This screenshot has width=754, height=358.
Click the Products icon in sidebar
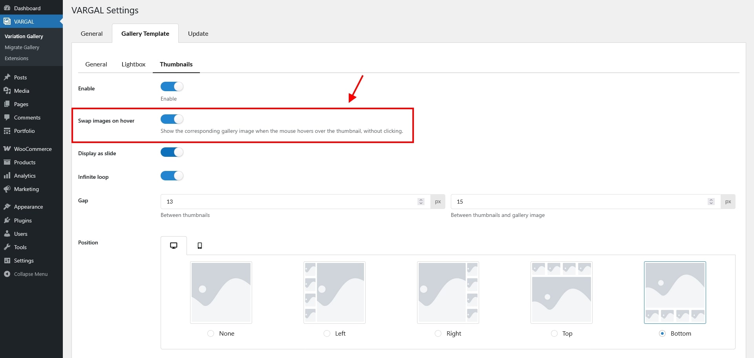pyautogui.click(x=7, y=162)
